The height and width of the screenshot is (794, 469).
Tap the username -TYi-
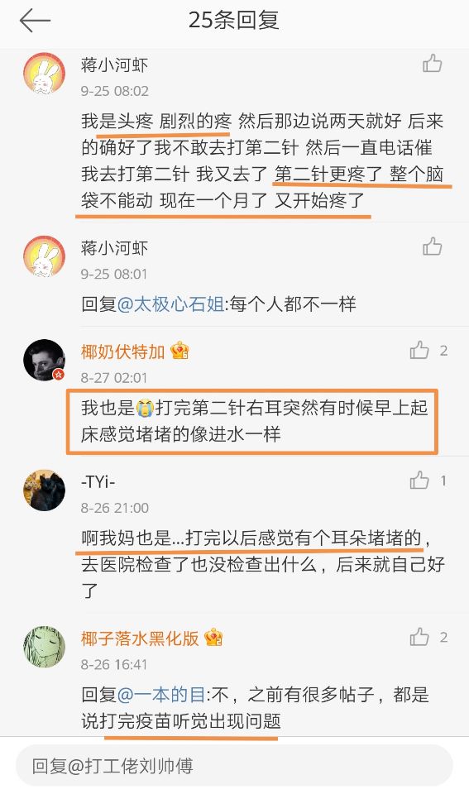pyautogui.click(x=98, y=481)
